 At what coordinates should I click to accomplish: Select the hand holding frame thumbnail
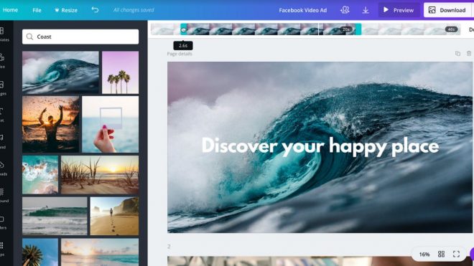[x=111, y=124]
